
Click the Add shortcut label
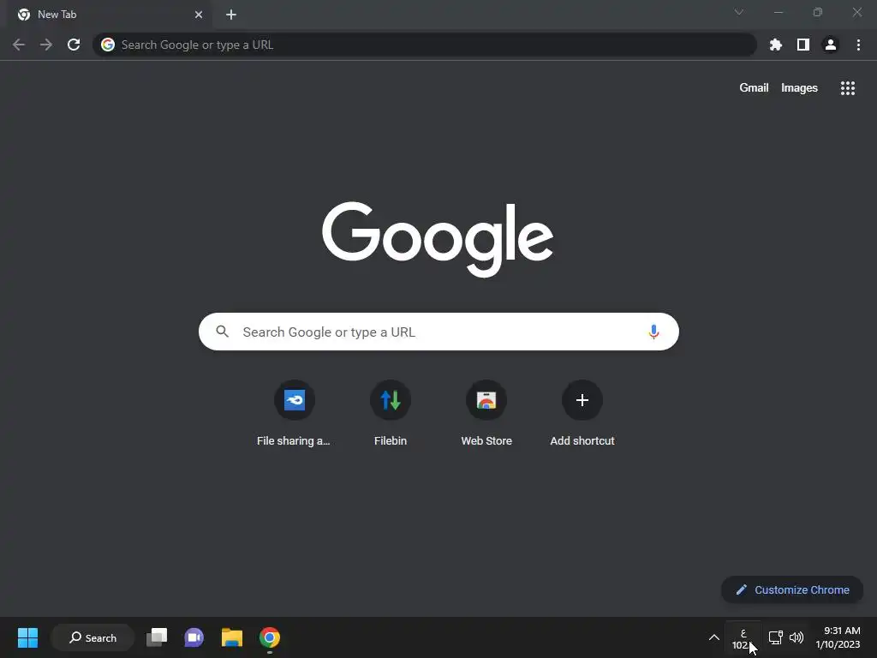tap(582, 441)
